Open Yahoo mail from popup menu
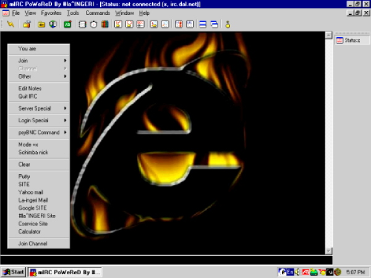 pyautogui.click(x=39, y=192)
